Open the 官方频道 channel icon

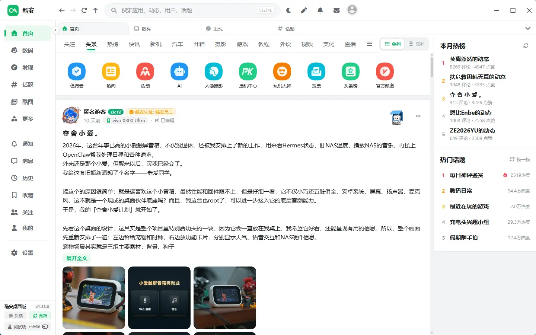click(x=385, y=71)
